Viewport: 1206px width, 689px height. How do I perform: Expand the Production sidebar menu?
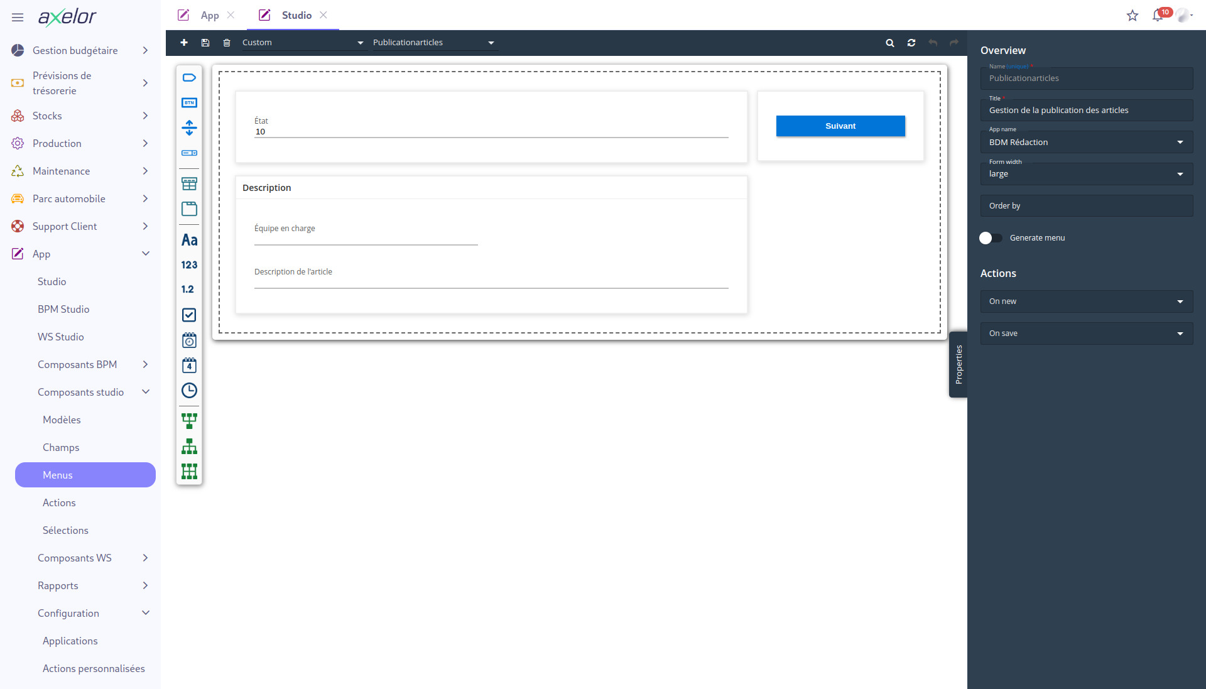(80, 143)
